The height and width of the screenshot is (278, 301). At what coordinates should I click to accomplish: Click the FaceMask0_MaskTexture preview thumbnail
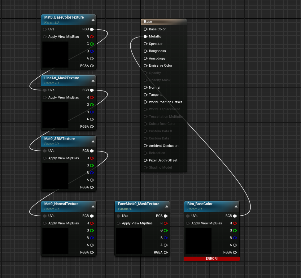tap(129, 241)
